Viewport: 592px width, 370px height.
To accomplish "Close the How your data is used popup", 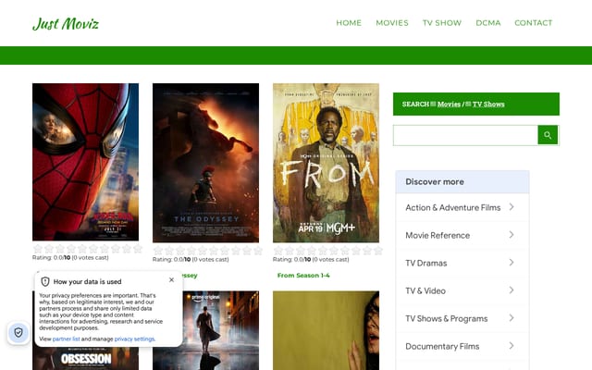I will point(171,279).
